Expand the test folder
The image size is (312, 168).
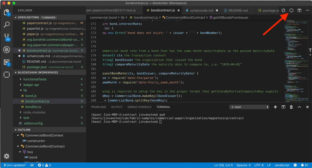click(21, 118)
